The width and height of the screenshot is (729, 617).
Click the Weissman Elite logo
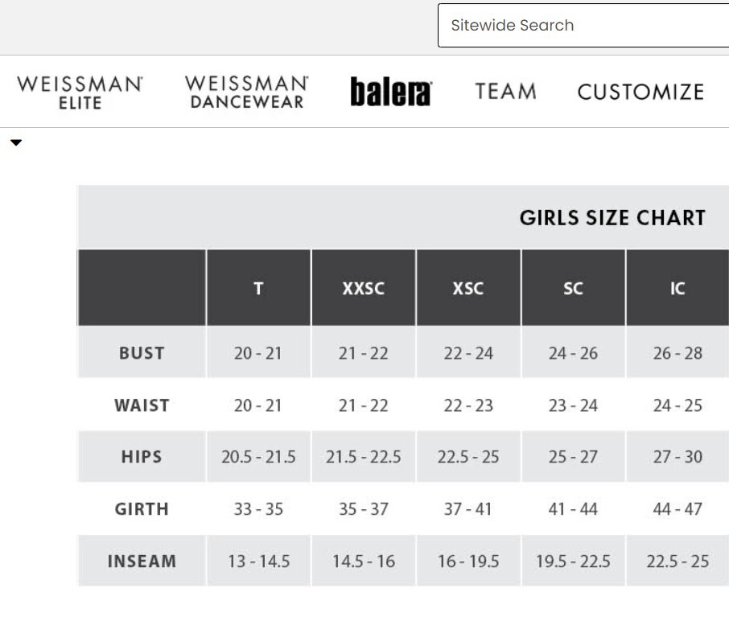(x=80, y=92)
